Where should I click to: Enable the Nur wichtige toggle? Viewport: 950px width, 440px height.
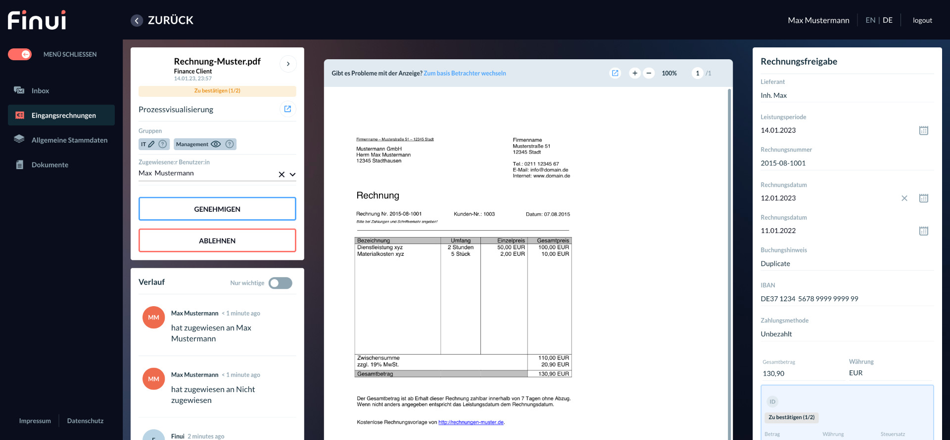click(280, 283)
